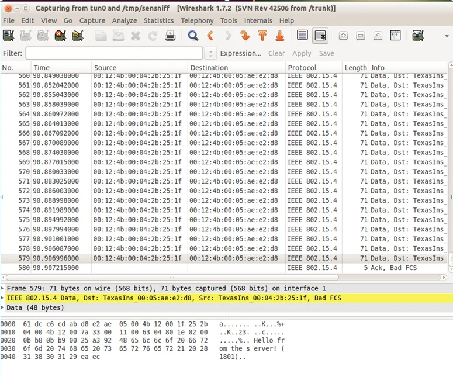The image size is (453, 377).
Task: Open the Help menu
Action: 286,20
